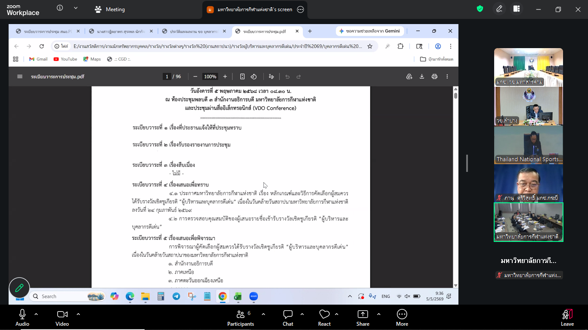Open the More options button

(402, 318)
